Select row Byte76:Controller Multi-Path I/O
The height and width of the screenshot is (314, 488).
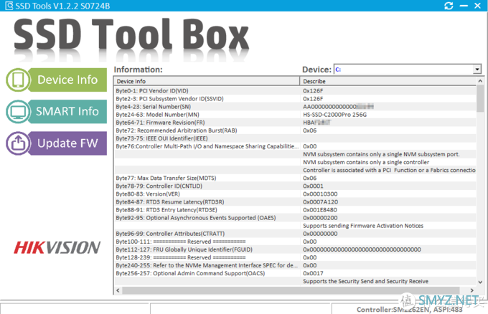pyautogui.click(x=295, y=146)
